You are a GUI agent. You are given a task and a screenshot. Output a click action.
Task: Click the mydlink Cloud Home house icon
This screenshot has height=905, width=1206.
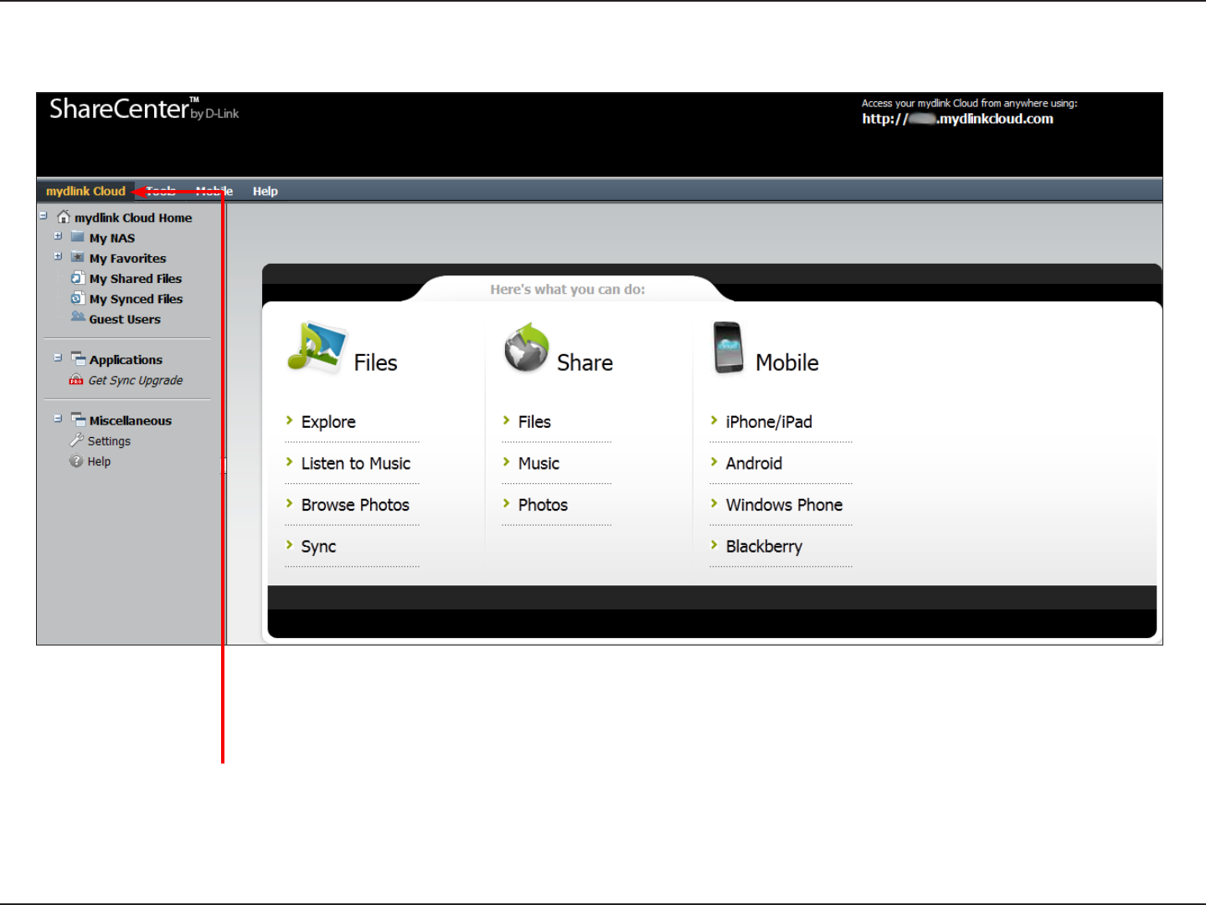coord(64,217)
